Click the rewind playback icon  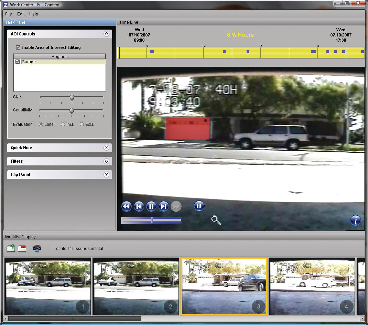click(x=126, y=206)
